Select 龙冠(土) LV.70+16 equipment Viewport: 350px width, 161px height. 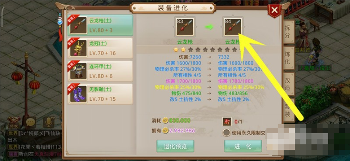[101, 48]
